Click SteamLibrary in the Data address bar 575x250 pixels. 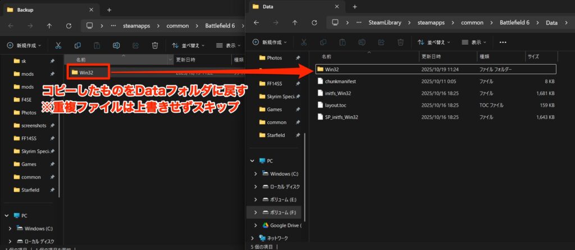coord(384,23)
